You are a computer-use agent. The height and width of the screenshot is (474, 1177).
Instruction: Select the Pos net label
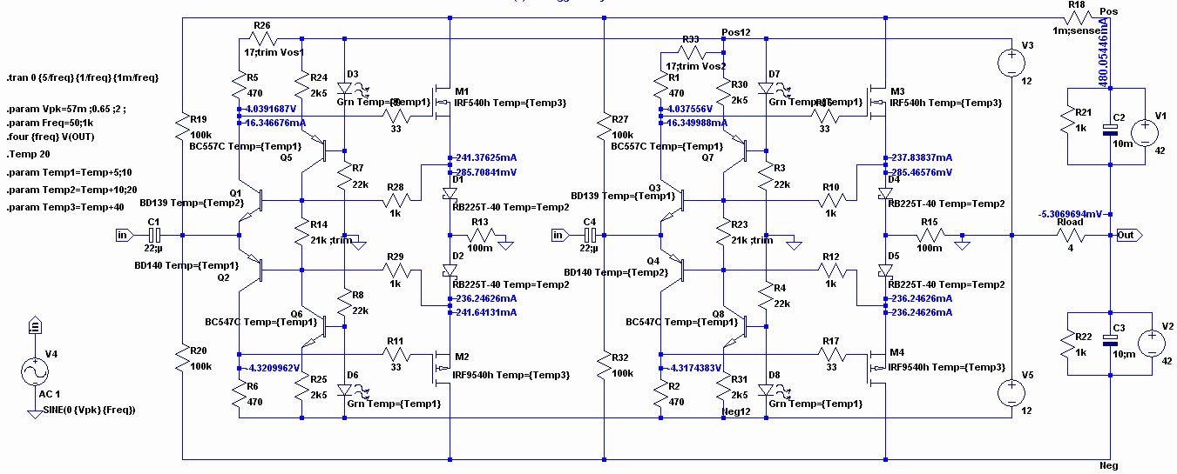click(1109, 12)
